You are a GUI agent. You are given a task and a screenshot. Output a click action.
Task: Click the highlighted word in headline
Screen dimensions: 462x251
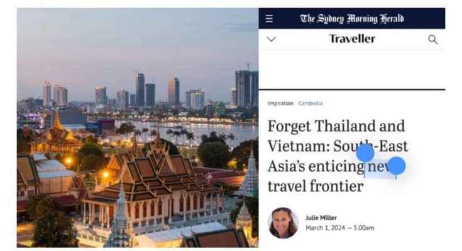(380, 166)
